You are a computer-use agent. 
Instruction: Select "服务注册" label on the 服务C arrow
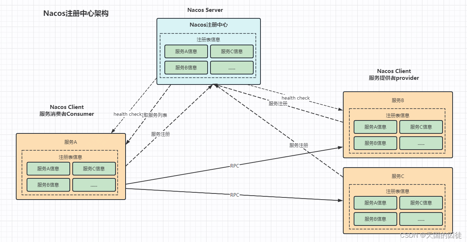pyautogui.click(x=299, y=146)
